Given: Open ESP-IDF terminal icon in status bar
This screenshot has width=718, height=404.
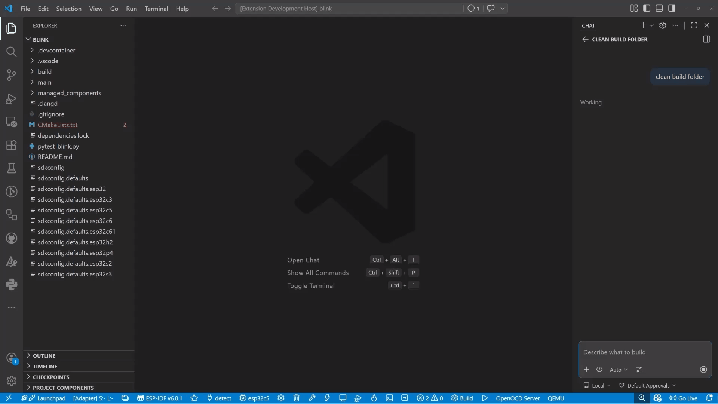Looking at the screenshot, I should pyautogui.click(x=389, y=398).
